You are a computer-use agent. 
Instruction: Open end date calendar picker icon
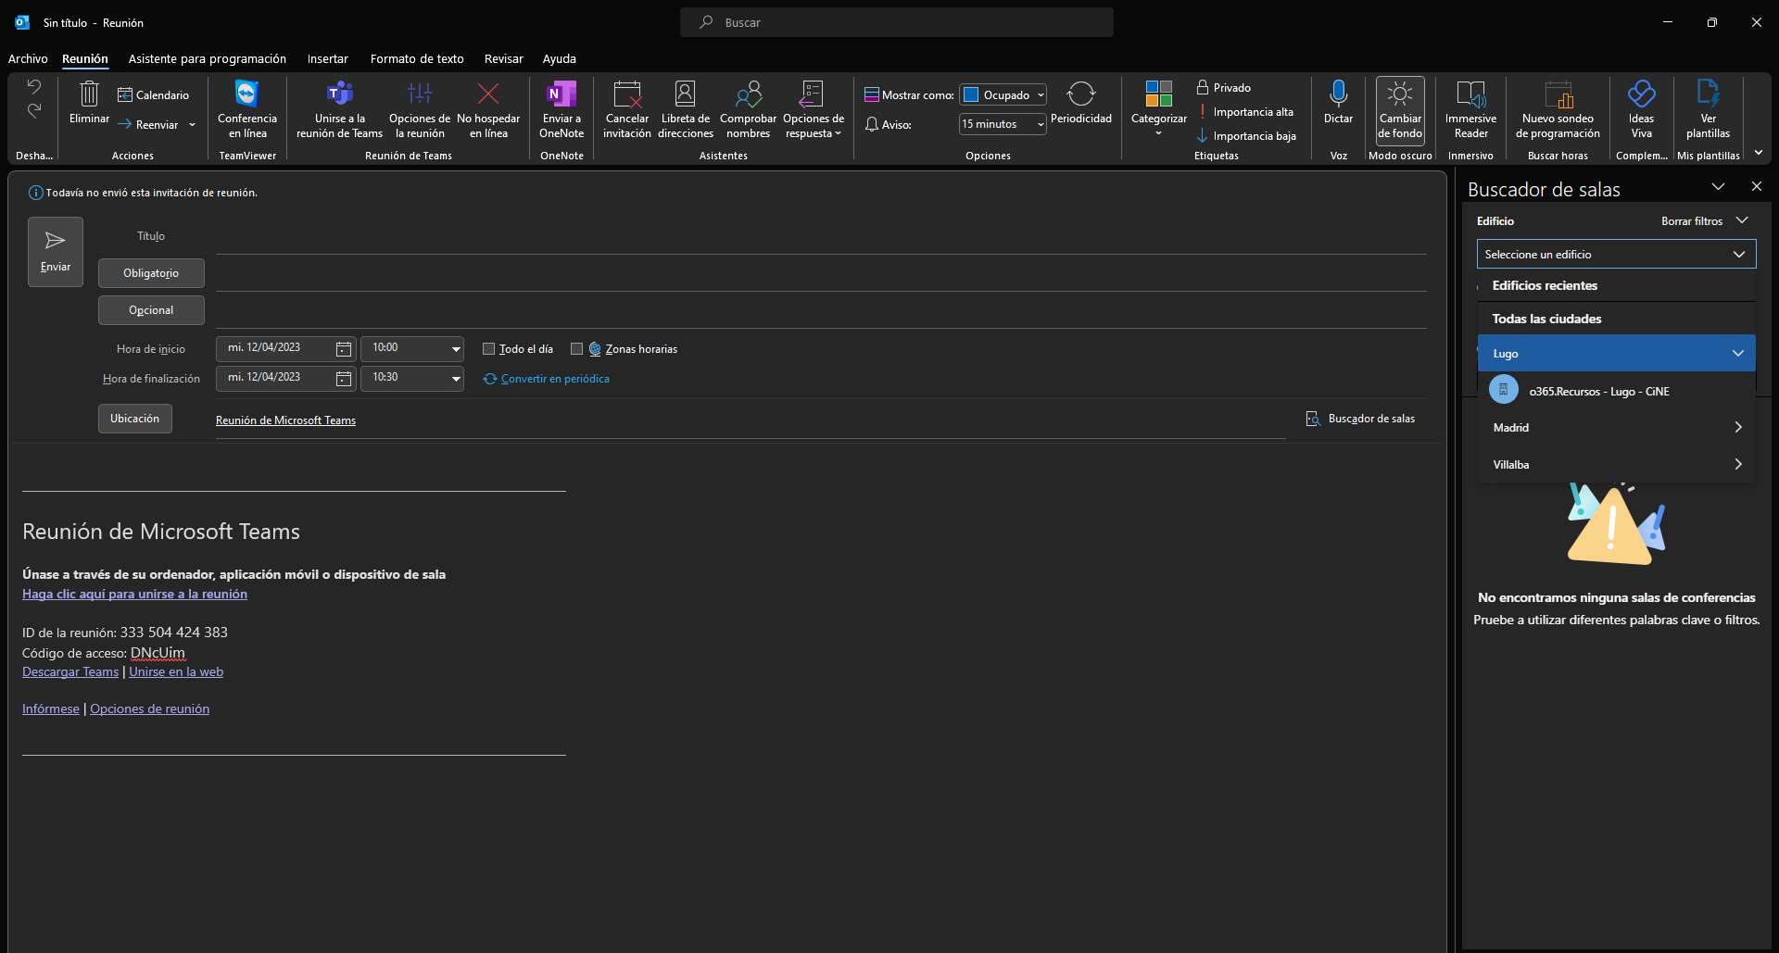(x=344, y=379)
